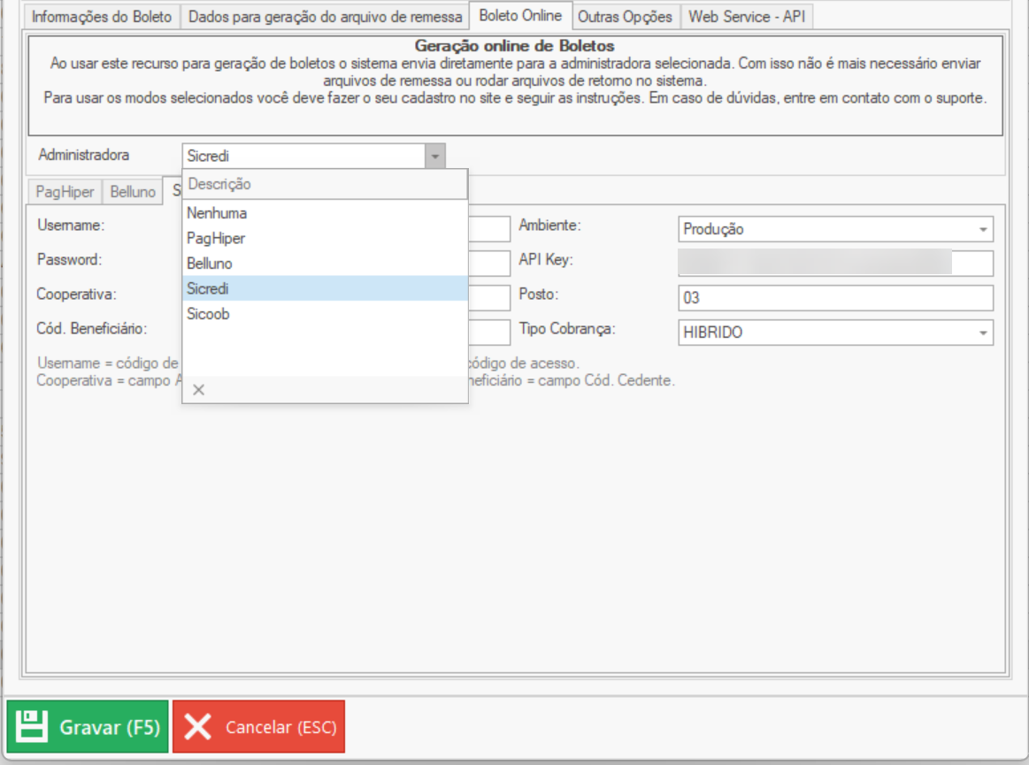This screenshot has height=765, width=1029.
Task: Select Sicredi in the dropdown list
Action: click(209, 288)
